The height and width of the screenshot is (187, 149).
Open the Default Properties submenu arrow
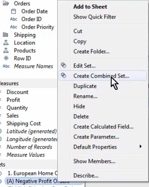pyautogui.click(x=141, y=146)
